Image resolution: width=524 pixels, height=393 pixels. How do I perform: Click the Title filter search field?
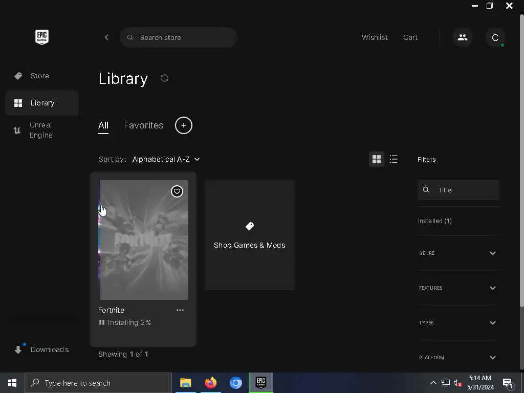(458, 190)
